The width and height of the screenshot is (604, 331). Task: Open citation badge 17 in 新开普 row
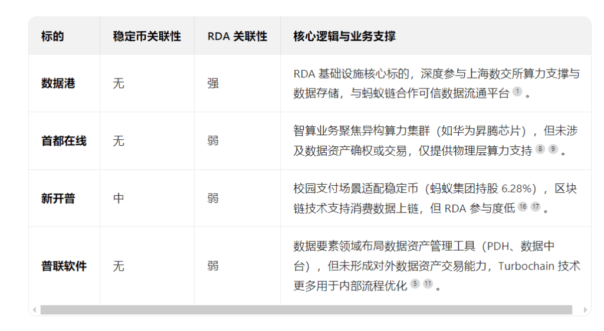[536, 207]
